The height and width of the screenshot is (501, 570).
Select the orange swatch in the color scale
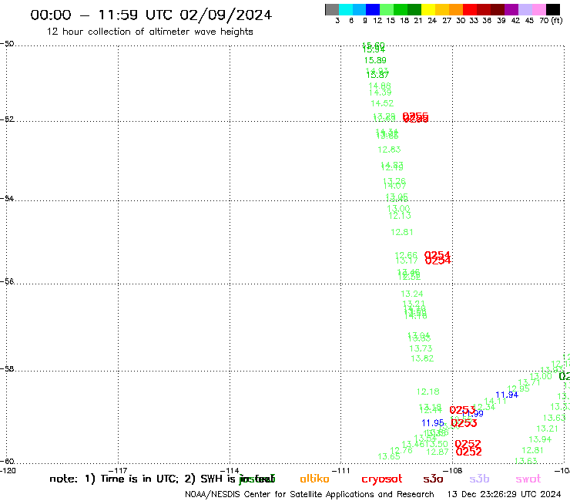pos(456,9)
